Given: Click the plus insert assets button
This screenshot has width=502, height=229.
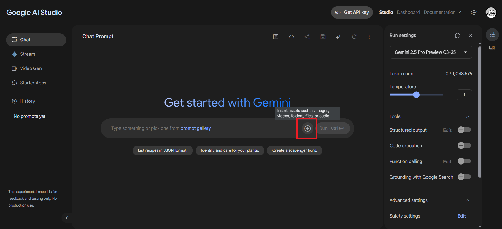Looking at the screenshot, I should pyautogui.click(x=307, y=128).
